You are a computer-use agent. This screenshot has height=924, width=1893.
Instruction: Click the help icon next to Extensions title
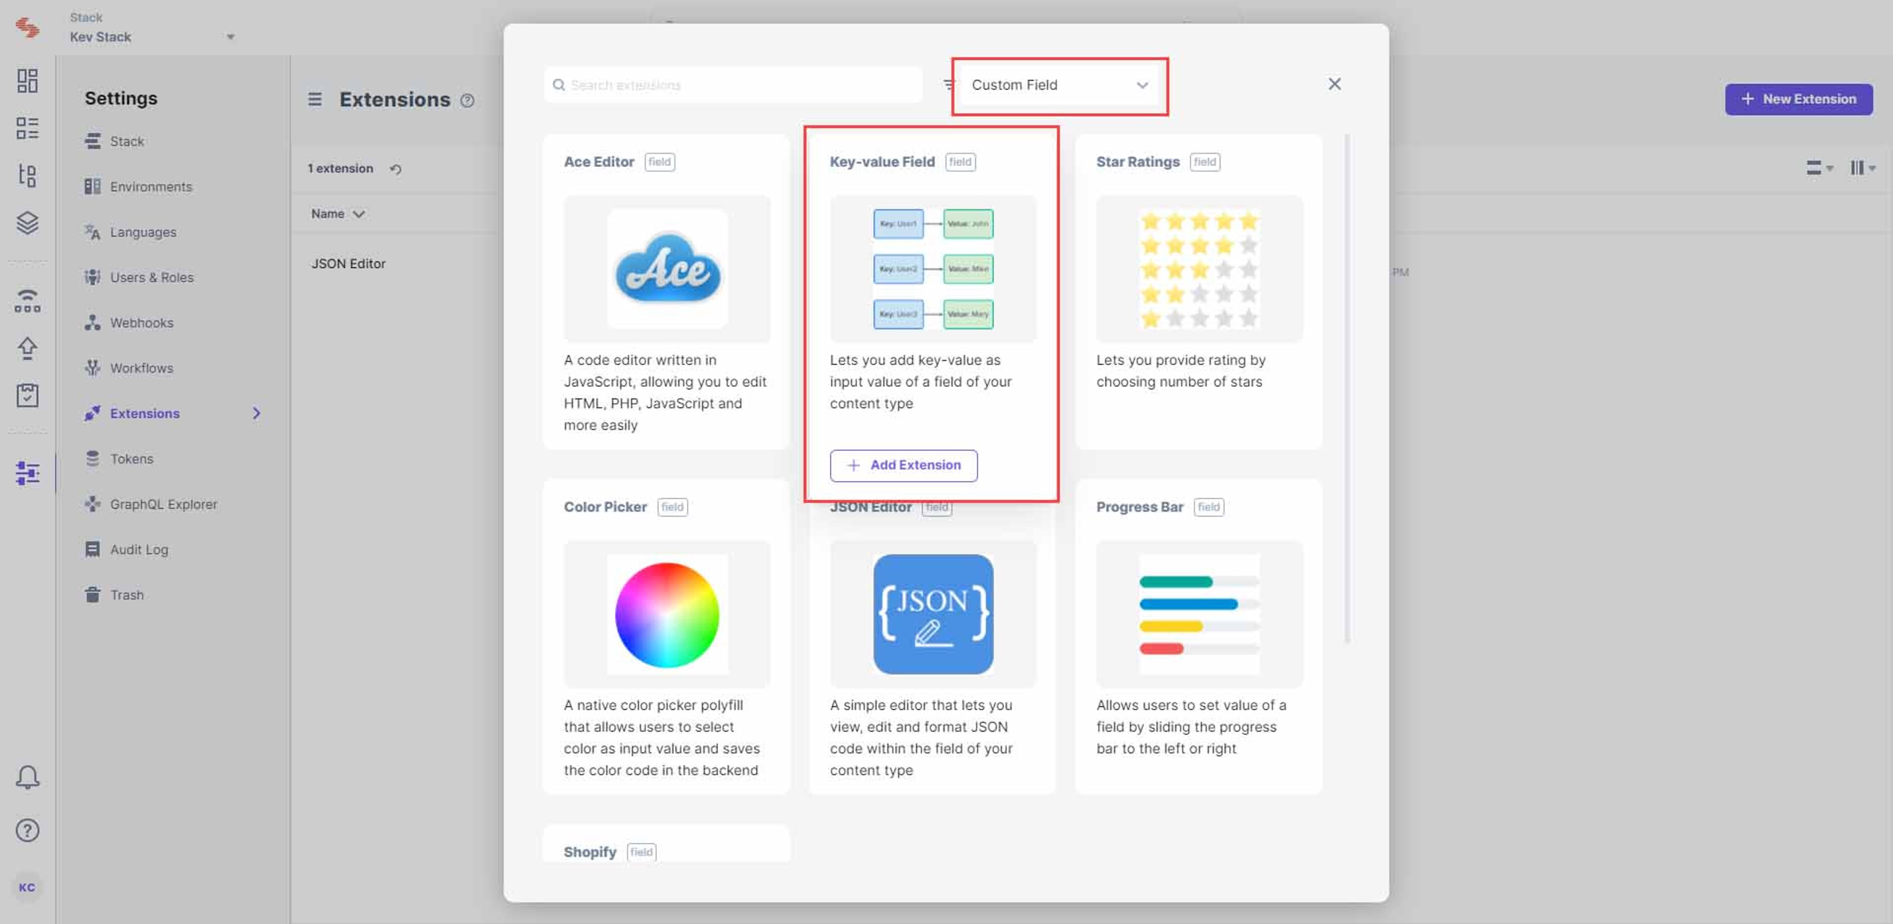coord(467,101)
